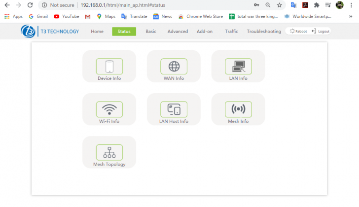Open the YouTube bookmark

[x=67, y=16]
